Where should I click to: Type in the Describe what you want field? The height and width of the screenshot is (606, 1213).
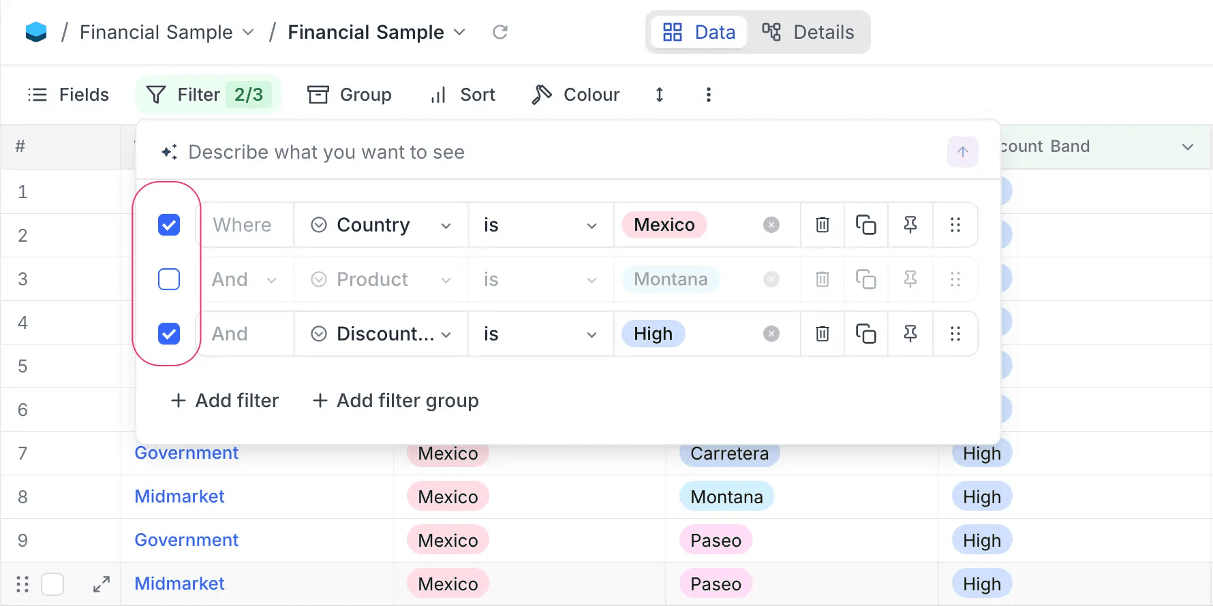[545, 152]
